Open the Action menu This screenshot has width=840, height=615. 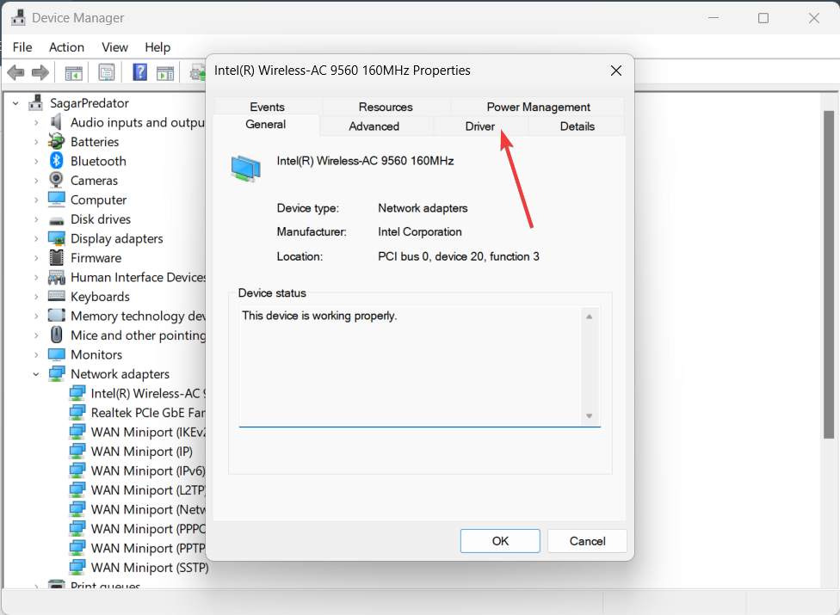click(66, 47)
